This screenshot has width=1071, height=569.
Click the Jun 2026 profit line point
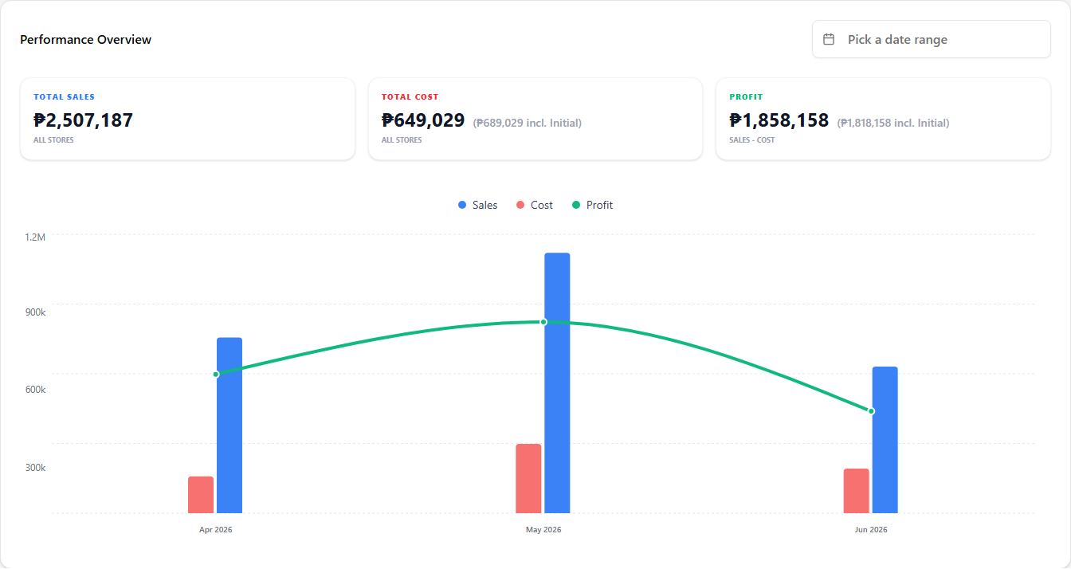[871, 411]
